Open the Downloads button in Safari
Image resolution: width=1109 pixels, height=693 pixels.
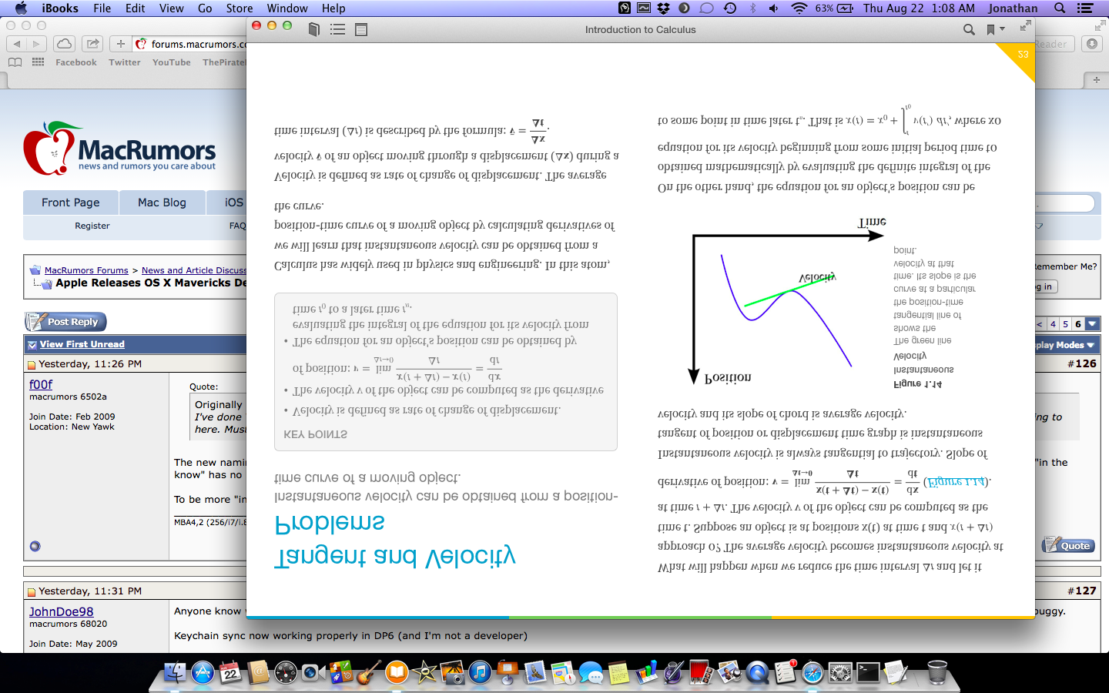(x=1092, y=44)
